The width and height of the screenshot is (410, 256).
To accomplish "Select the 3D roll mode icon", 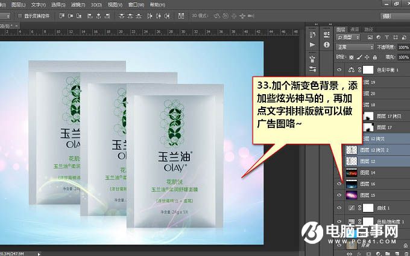I will coord(225,16).
